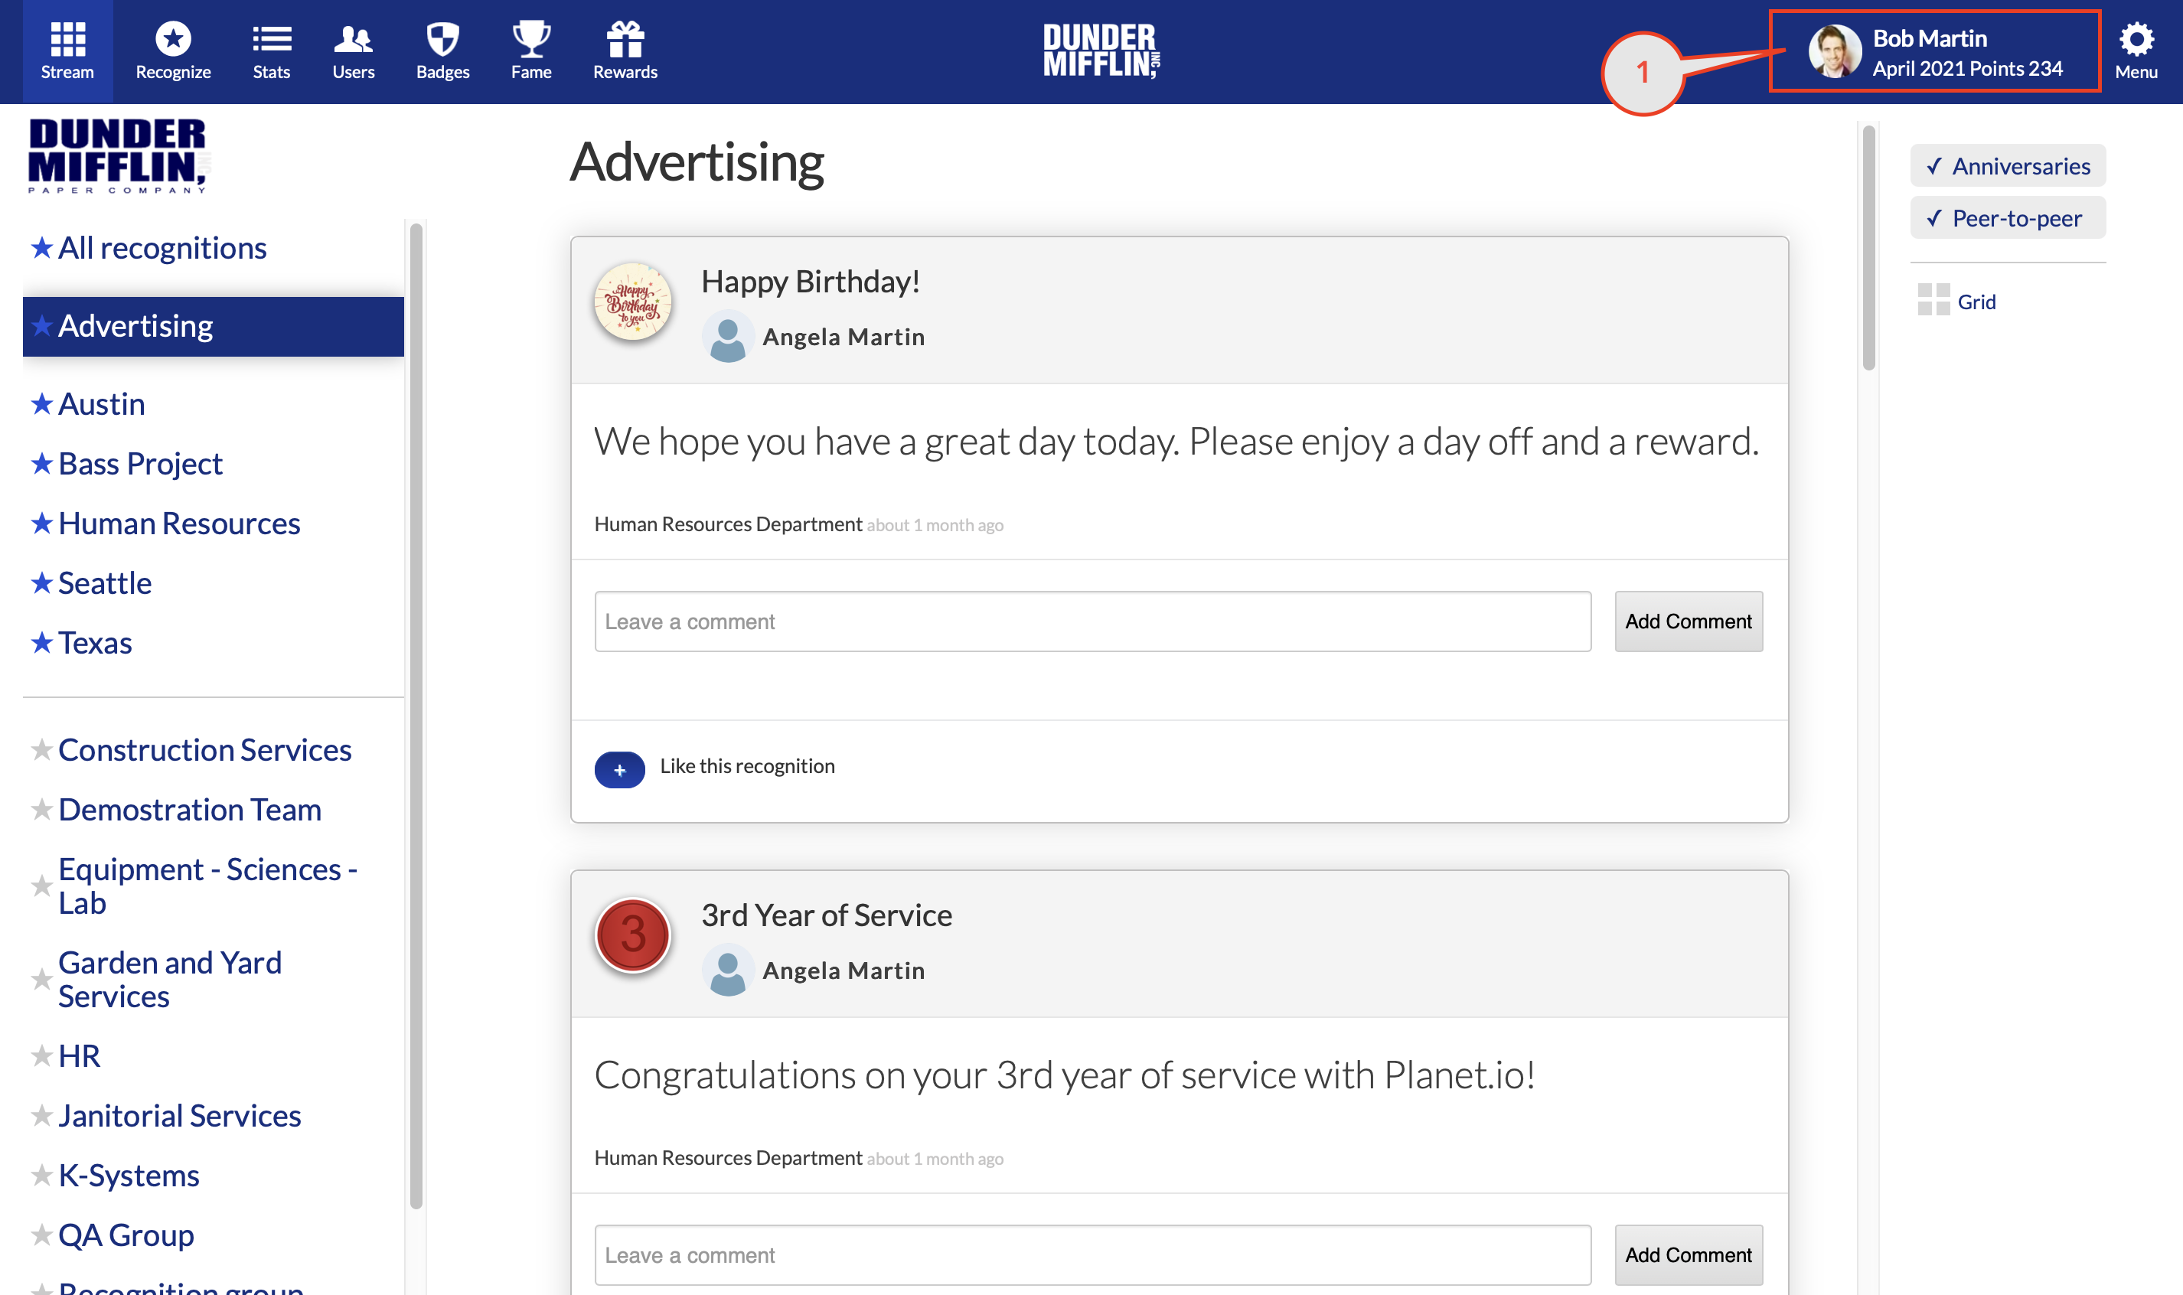The width and height of the screenshot is (2183, 1295).
Task: Open Angela Martin's name on the service card
Action: [843, 970]
